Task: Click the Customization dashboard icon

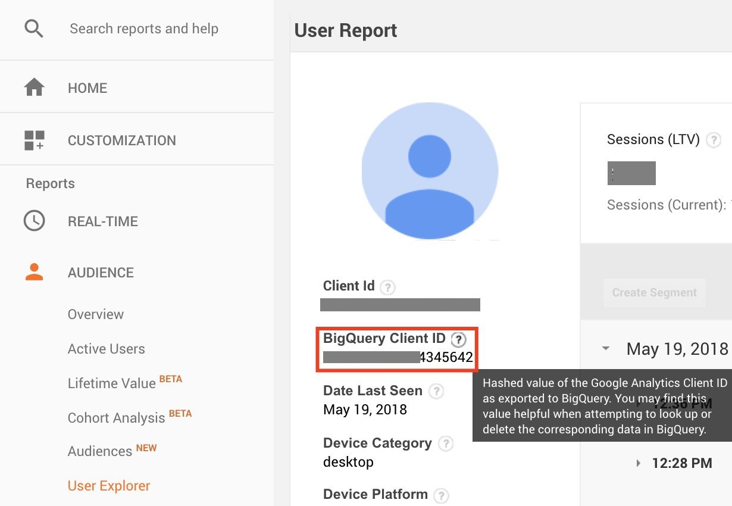Action: (34, 140)
